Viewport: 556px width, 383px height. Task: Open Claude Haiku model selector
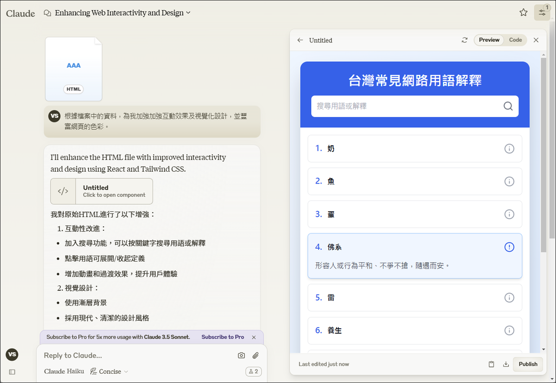pos(64,371)
